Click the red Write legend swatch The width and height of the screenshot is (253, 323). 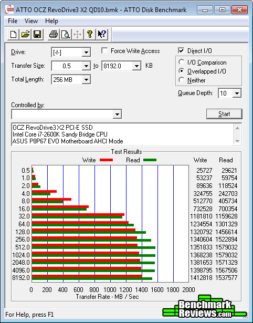pyautogui.click(x=106, y=160)
